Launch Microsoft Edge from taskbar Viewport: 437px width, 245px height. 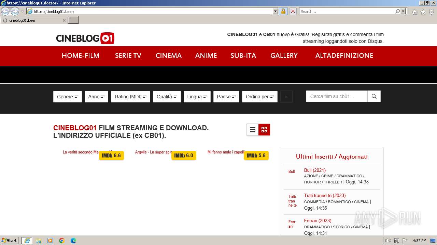coord(73,241)
